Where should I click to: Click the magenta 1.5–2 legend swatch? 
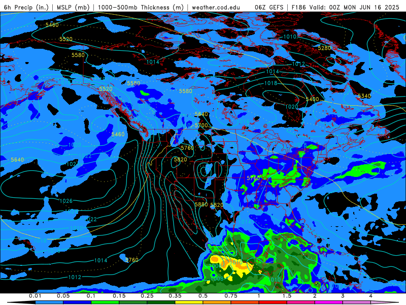pos(301,302)
